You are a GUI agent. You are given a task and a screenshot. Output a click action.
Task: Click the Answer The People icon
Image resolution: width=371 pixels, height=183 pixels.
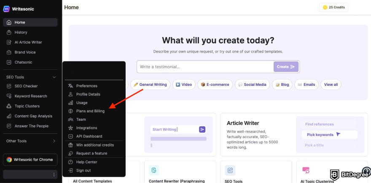(9, 126)
